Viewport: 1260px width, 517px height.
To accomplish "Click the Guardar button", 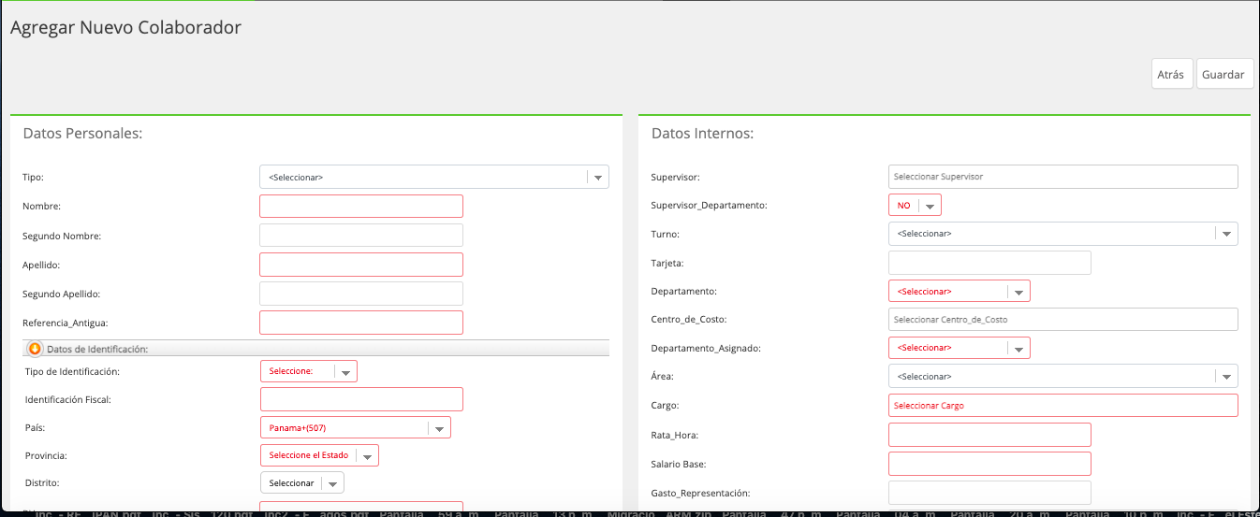I will [x=1224, y=74].
